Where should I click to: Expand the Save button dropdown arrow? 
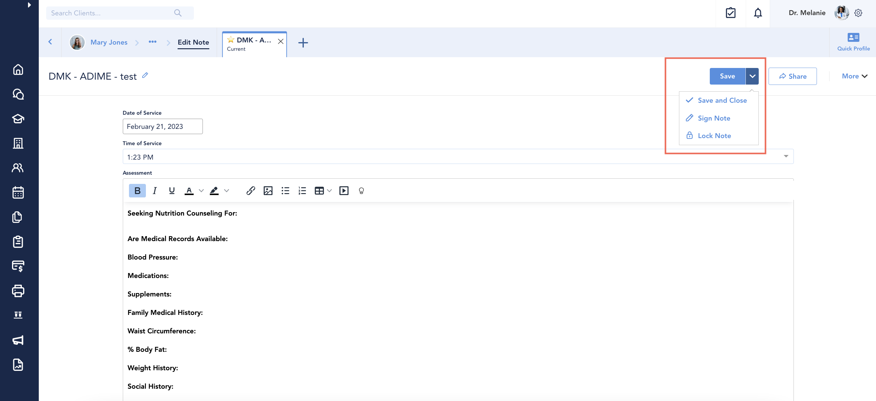(x=753, y=76)
